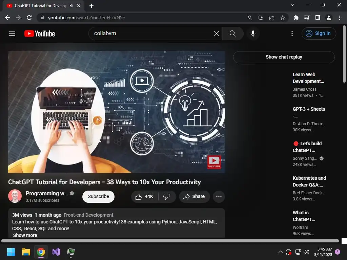Open the Programming w... channel name

47,193
